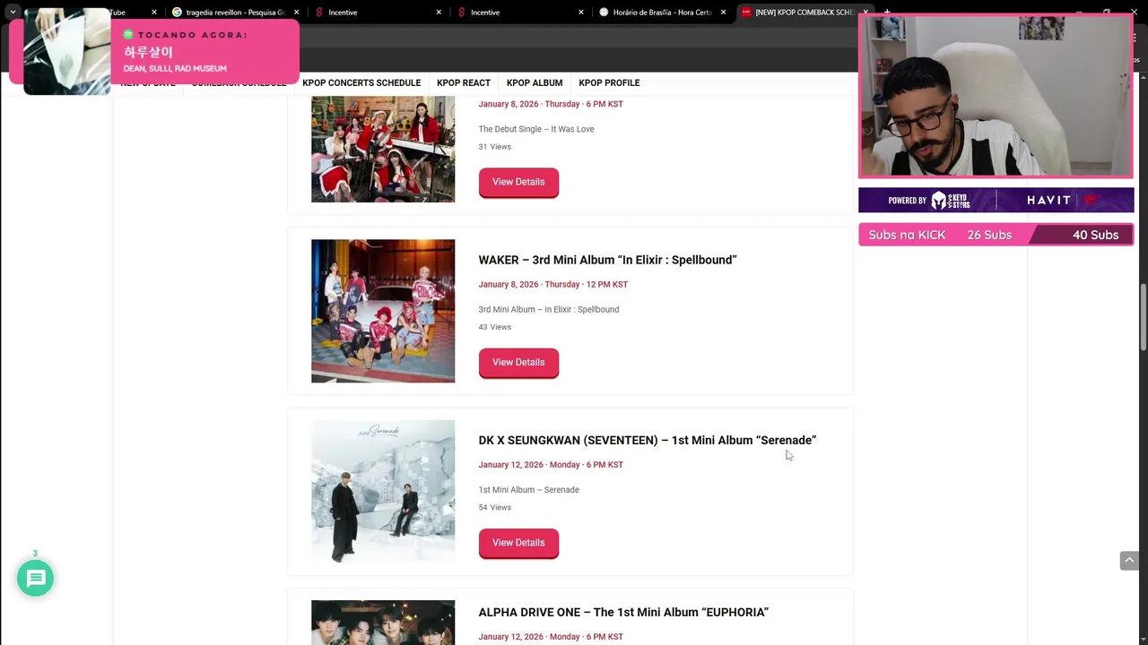
Task: Open KPOP PROFILE menu item
Action: click(609, 83)
